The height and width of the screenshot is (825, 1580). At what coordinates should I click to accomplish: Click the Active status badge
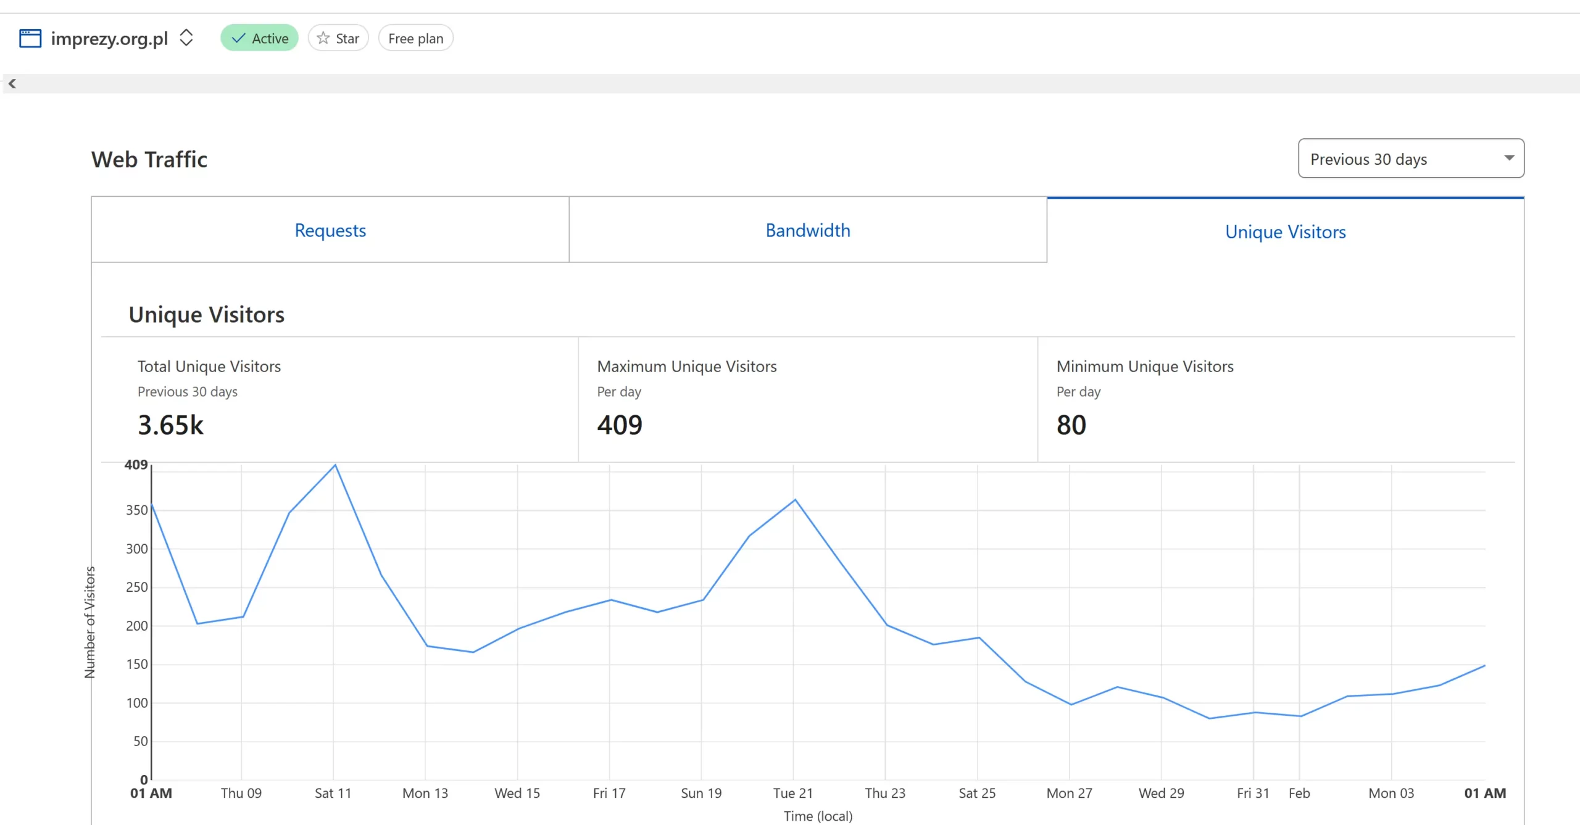click(259, 38)
